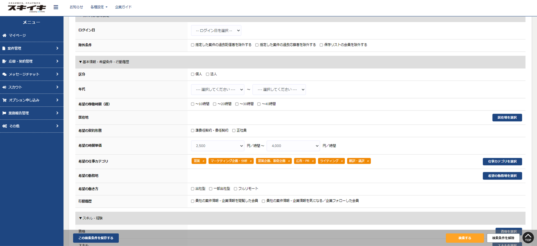Click the TOP scroll-up icon
This screenshot has height=246, width=537.
tap(528, 238)
